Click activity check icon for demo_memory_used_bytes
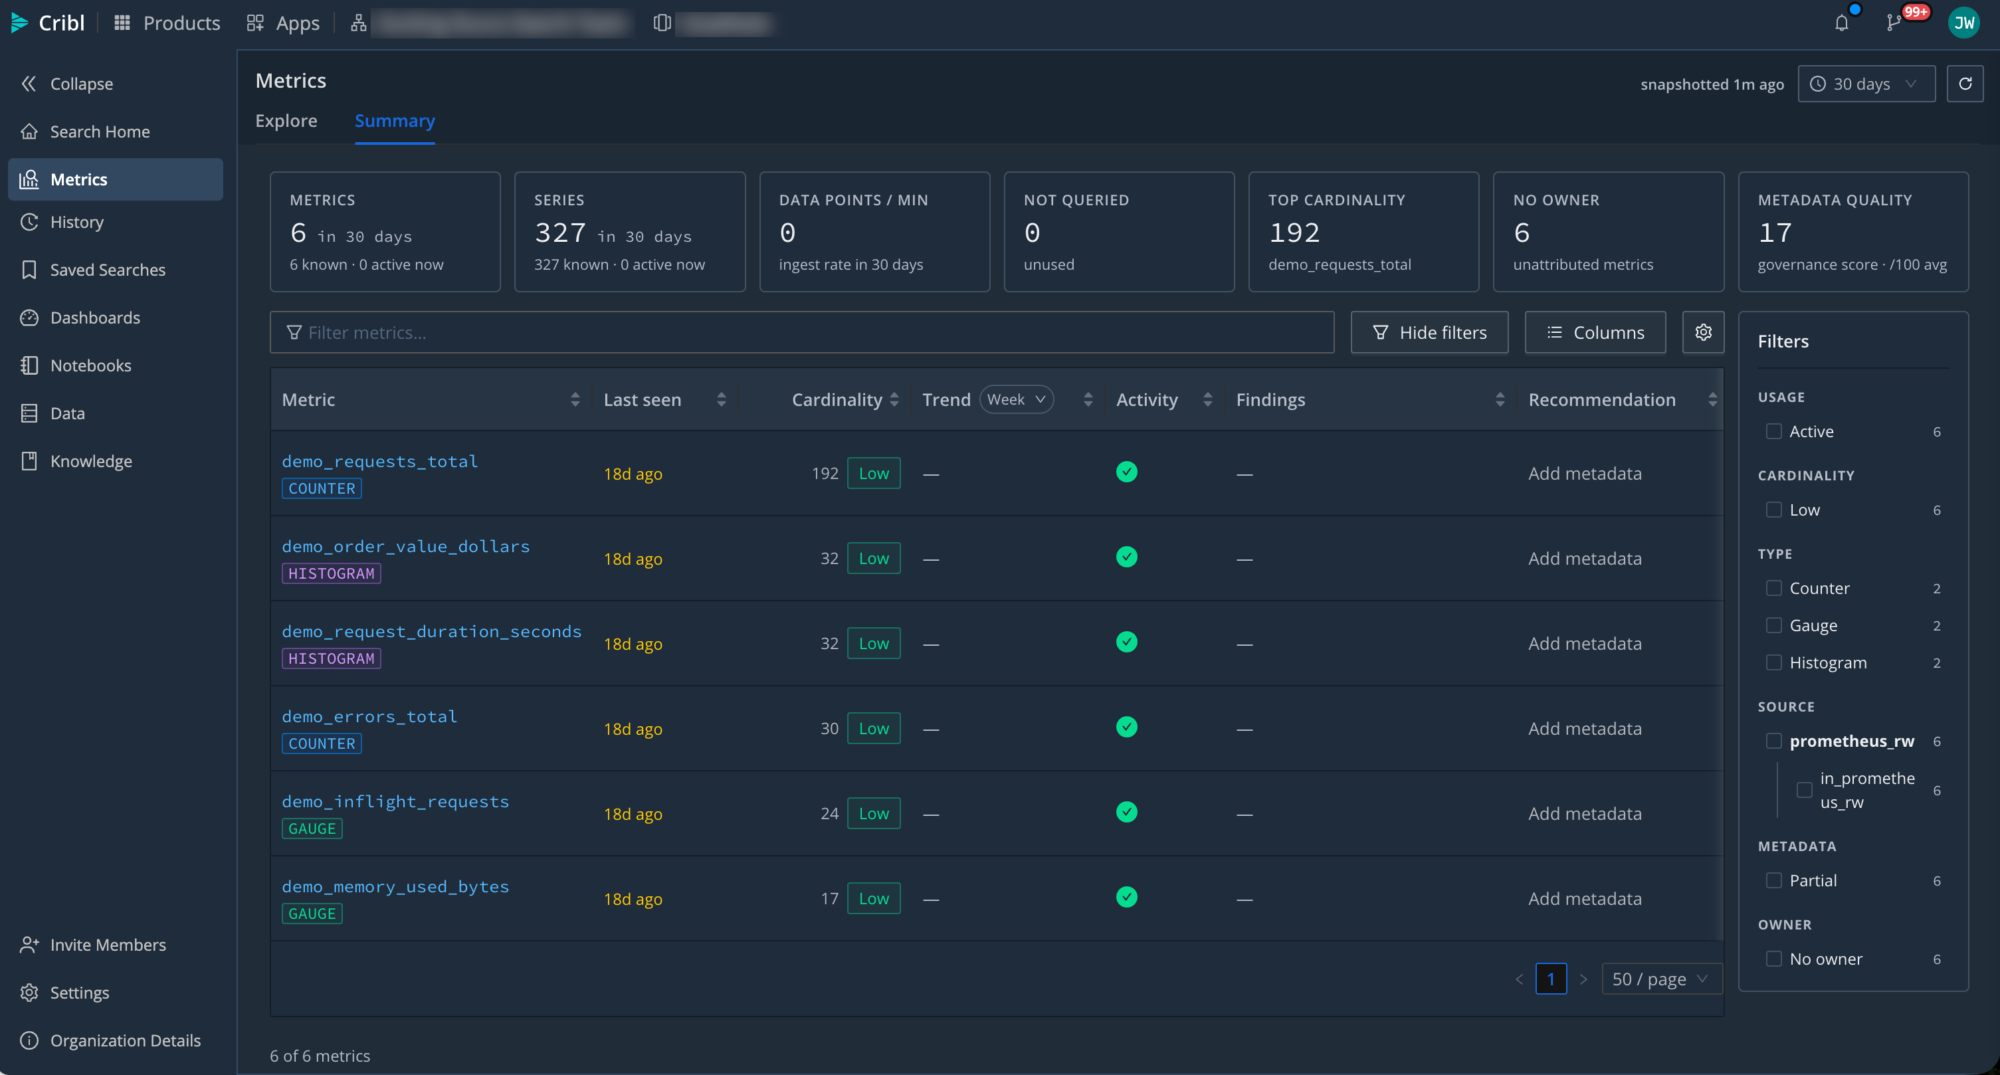This screenshot has height=1075, width=2000. pos(1126,897)
